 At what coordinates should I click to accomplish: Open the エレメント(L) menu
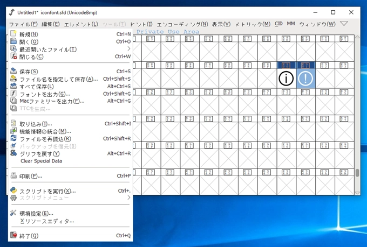[x=81, y=24]
